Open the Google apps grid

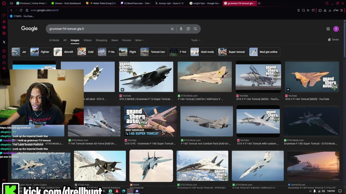(328, 29)
